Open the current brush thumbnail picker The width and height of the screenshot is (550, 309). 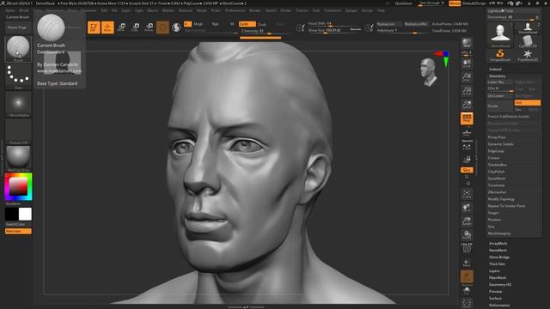coord(18,49)
